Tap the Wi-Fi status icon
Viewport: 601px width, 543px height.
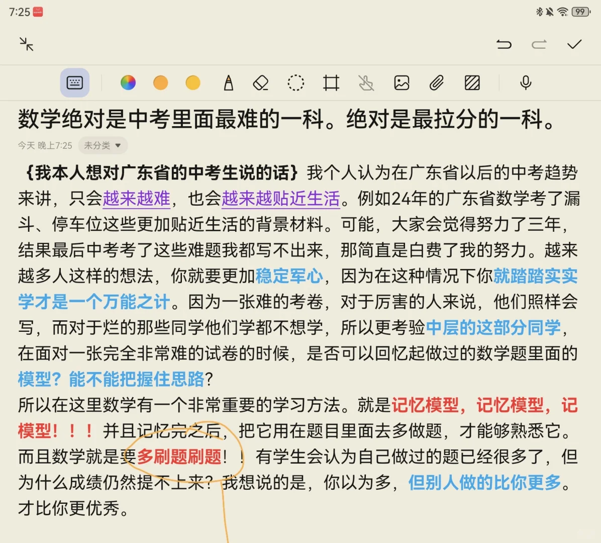pyautogui.click(x=563, y=12)
